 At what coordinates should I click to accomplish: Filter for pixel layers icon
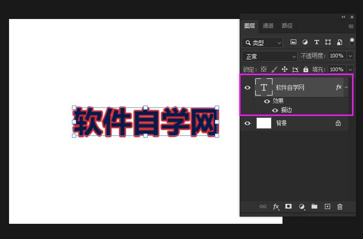tap(293, 42)
